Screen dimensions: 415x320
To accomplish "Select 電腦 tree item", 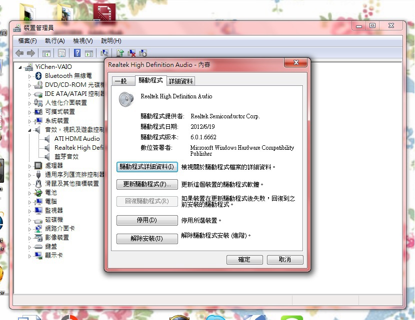I will point(51,202).
